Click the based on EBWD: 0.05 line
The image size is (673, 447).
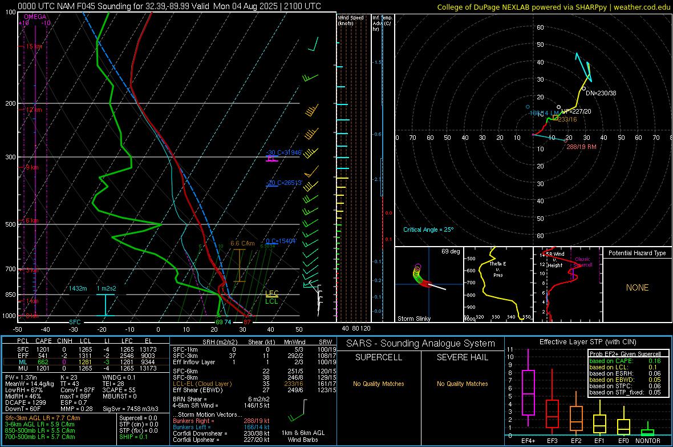pyautogui.click(x=625, y=380)
